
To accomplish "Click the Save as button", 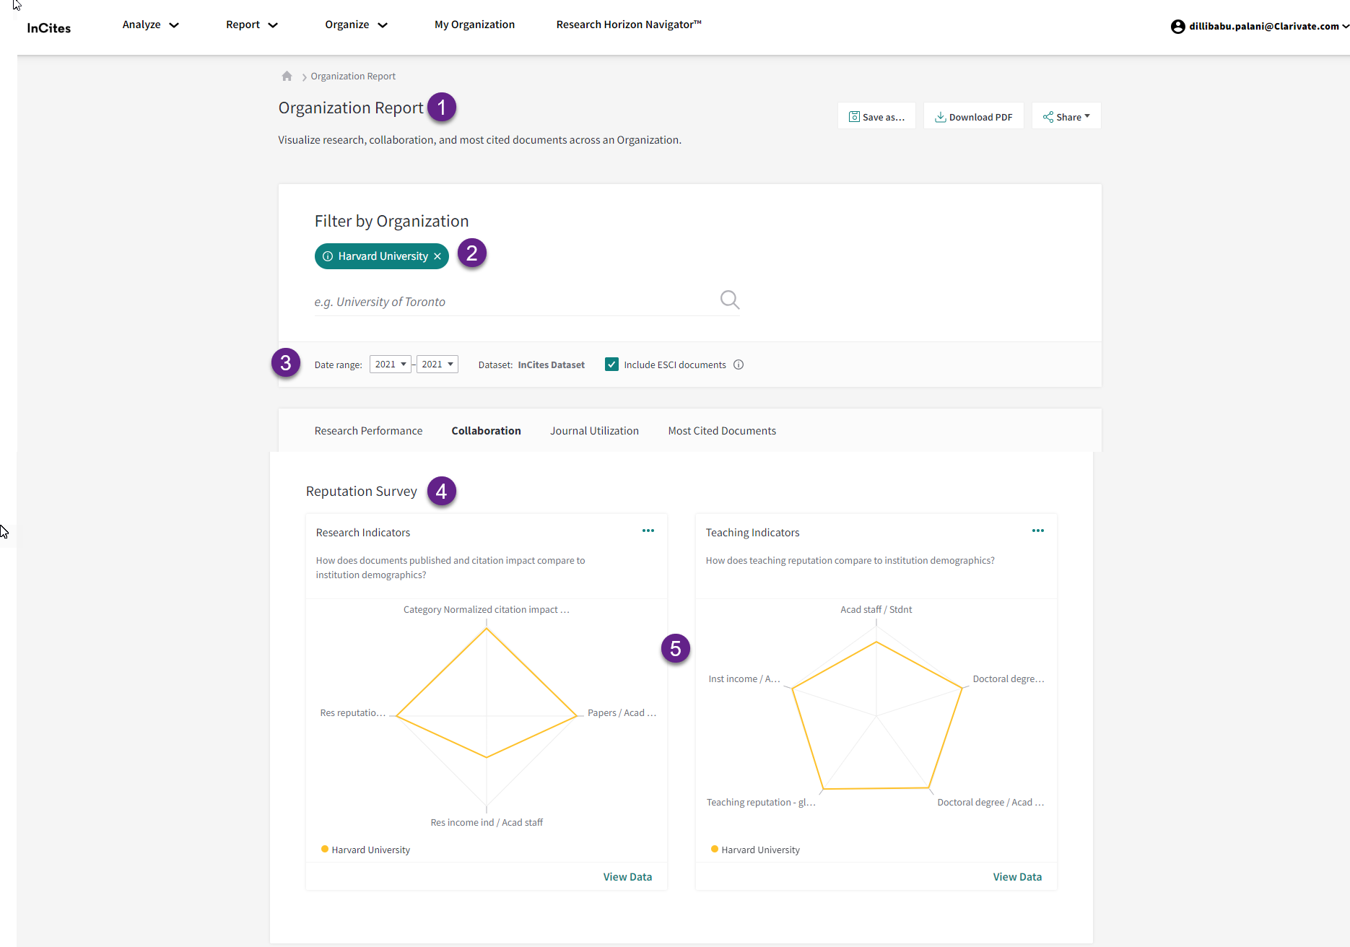I will (876, 116).
